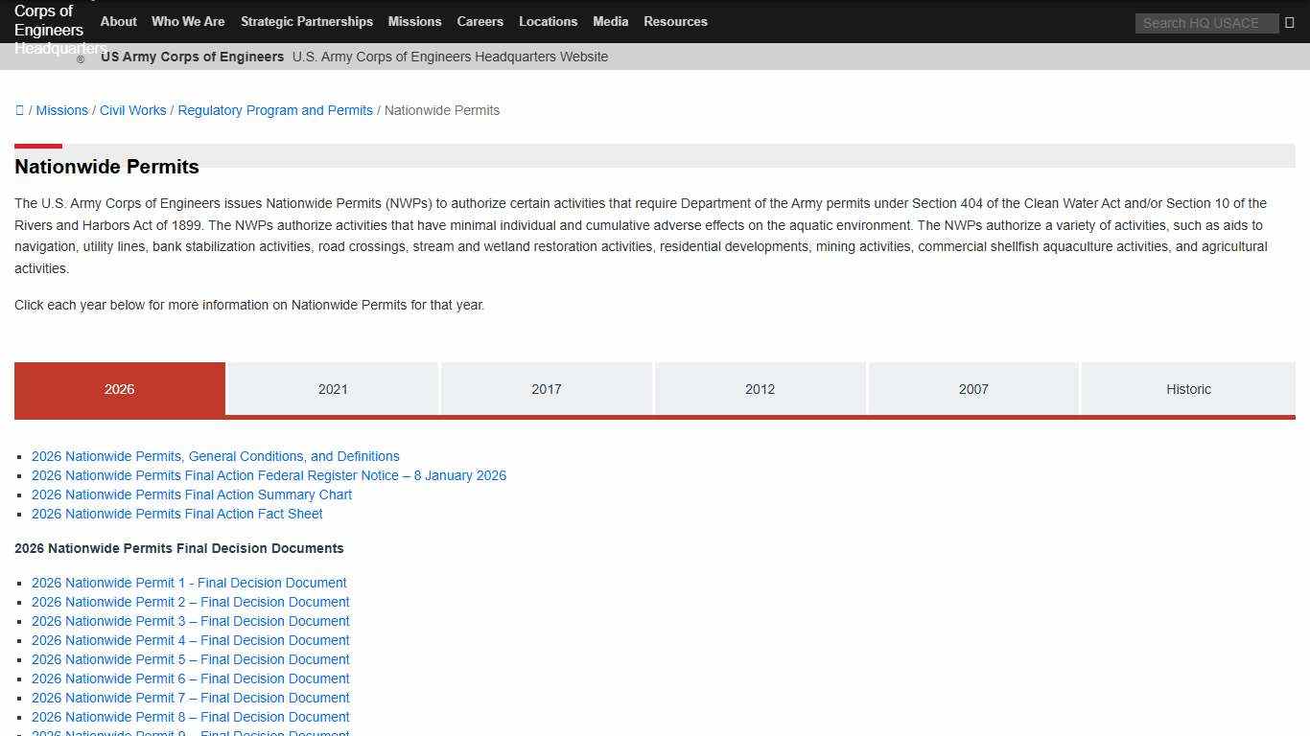Switch to the 2017 tab
The image size is (1310, 736).
[547, 389]
